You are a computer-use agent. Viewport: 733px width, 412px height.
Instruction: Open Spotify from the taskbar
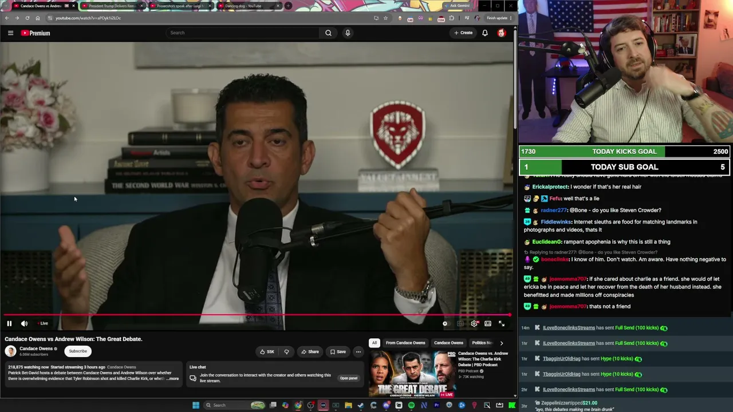411,405
